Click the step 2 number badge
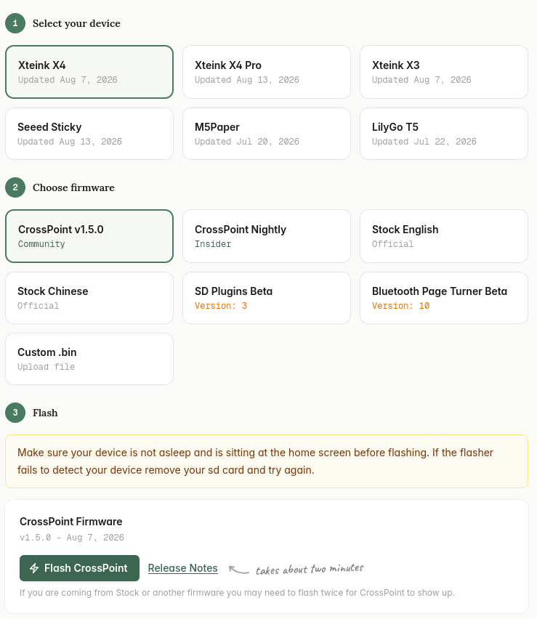 [x=15, y=187]
